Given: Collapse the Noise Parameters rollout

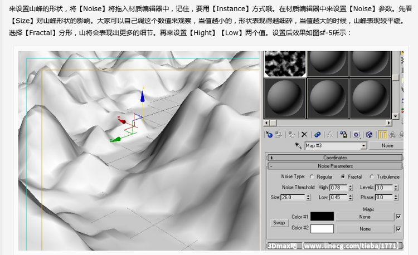Looking at the screenshot, I should [335, 166].
